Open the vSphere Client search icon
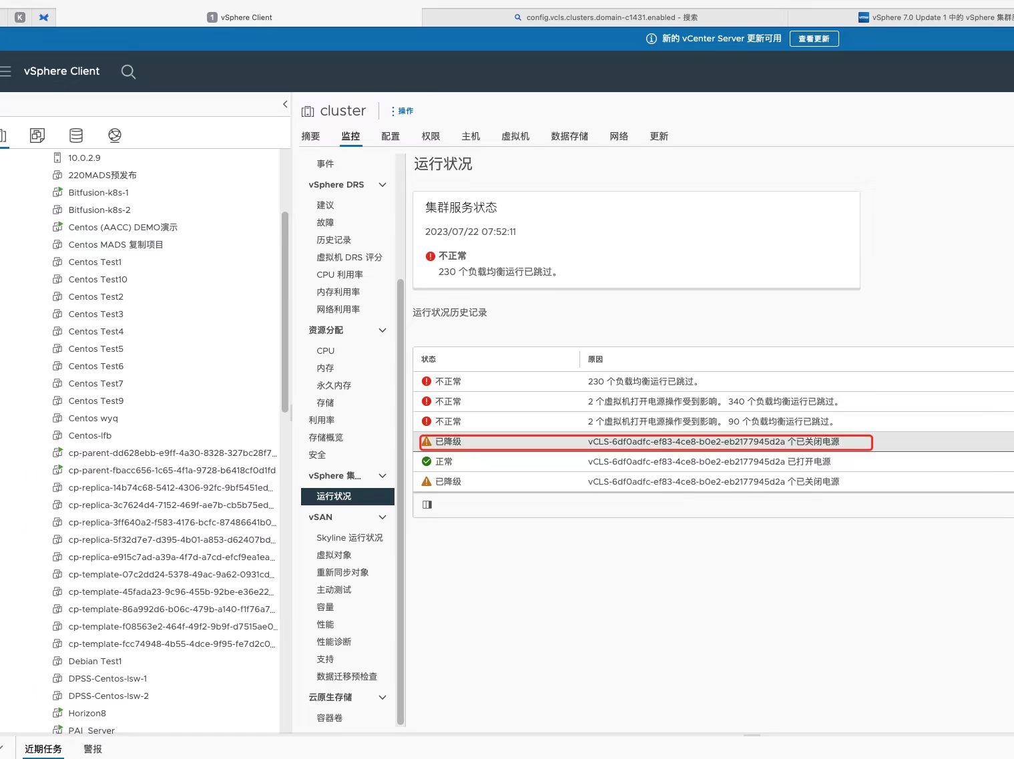Viewport: 1014px width, 759px height. click(x=128, y=71)
